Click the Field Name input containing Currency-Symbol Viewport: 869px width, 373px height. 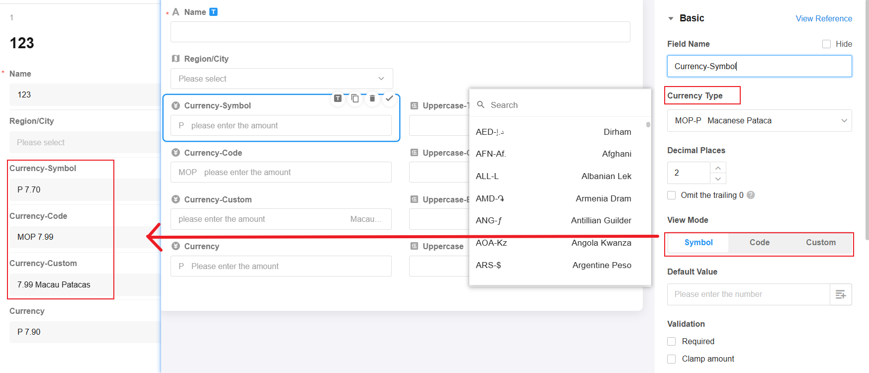tap(759, 66)
